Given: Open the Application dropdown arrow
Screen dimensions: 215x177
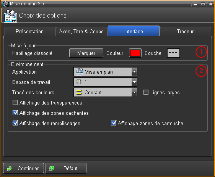Looking at the screenshot, I should click(134, 72).
